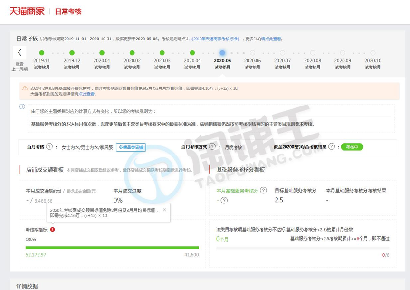Open the 2020.02 assessment month
410x290 pixels.
[132, 53]
